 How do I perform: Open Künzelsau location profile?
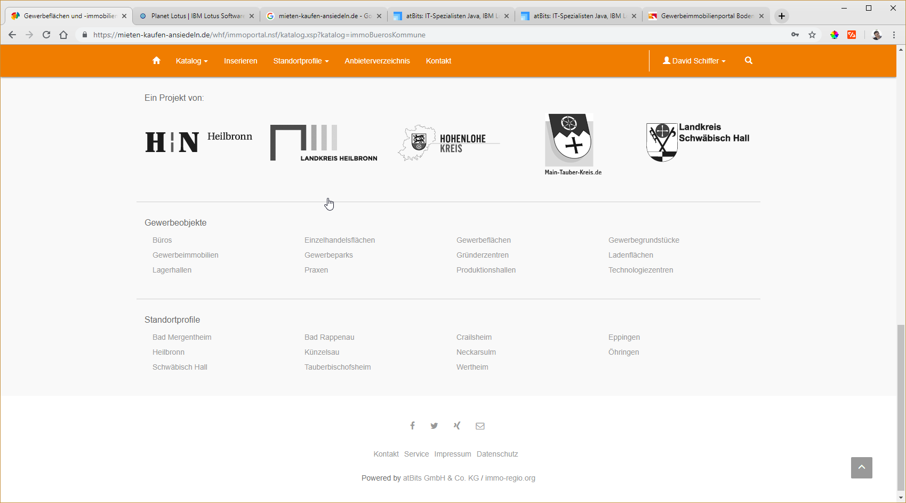coord(322,352)
